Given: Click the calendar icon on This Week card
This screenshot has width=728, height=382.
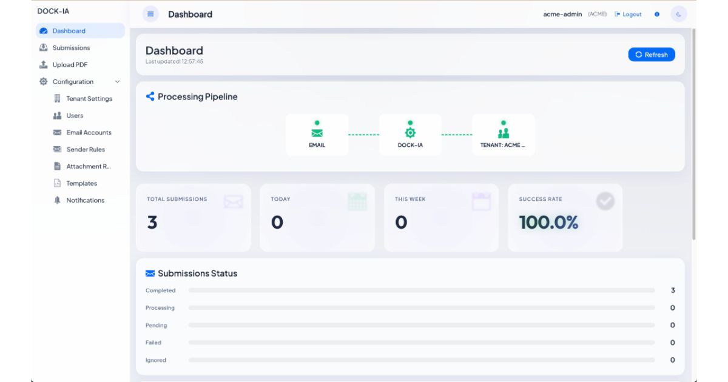Looking at the screenshot, I should [481, 201].
